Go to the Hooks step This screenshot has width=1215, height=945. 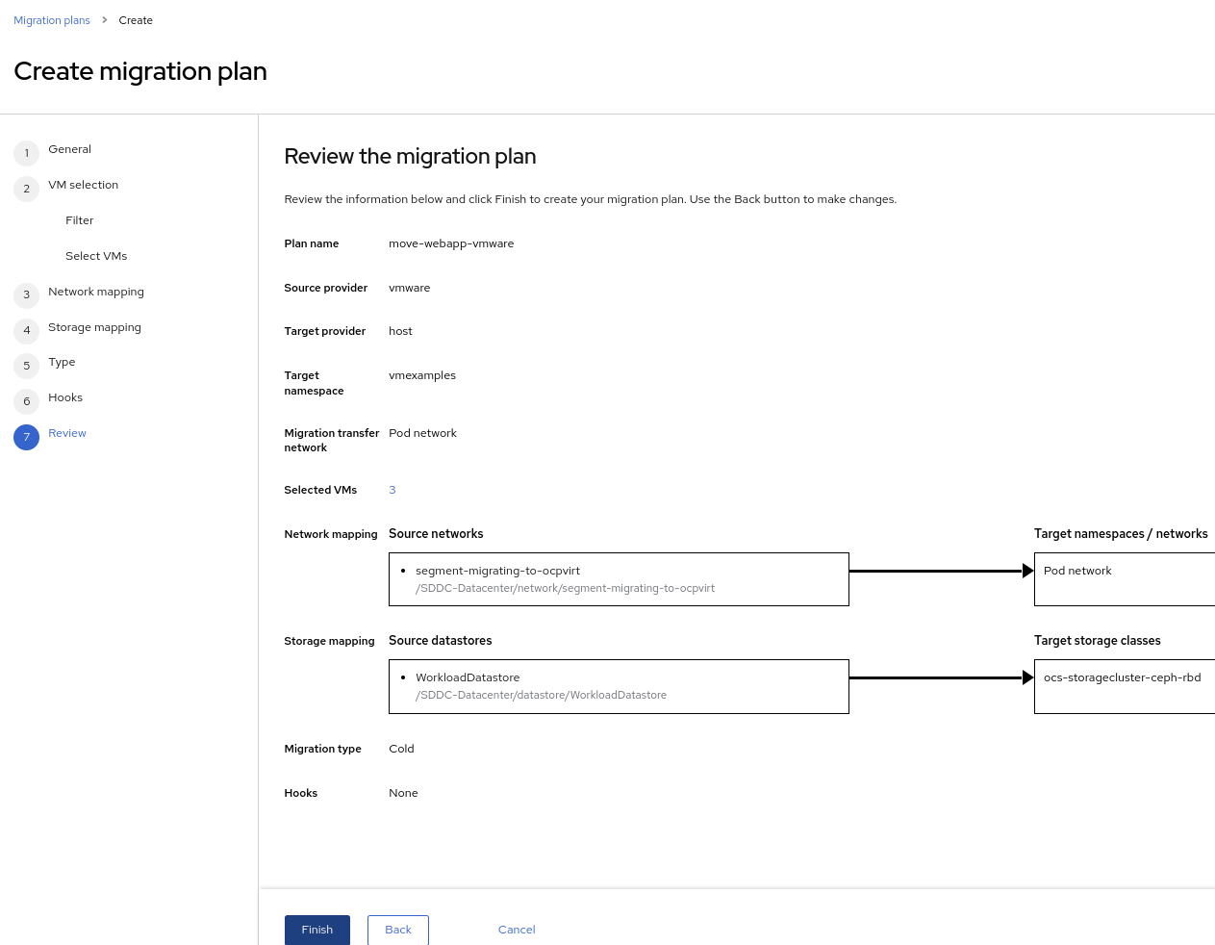[65, 397]
